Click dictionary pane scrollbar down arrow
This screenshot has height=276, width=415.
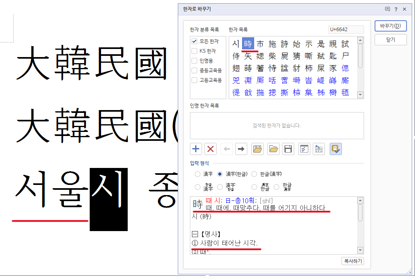pos(360,250)
